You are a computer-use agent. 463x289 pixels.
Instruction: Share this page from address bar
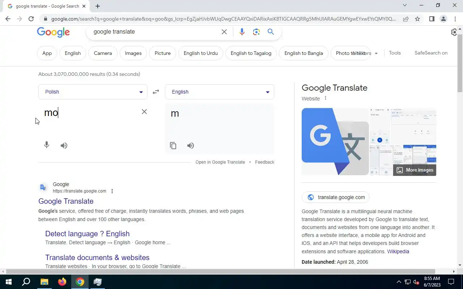[406, 19]
